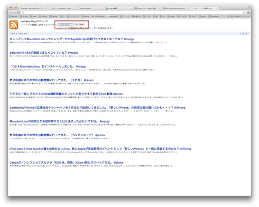Open the カメラ bookmark folder

(192, 16)
